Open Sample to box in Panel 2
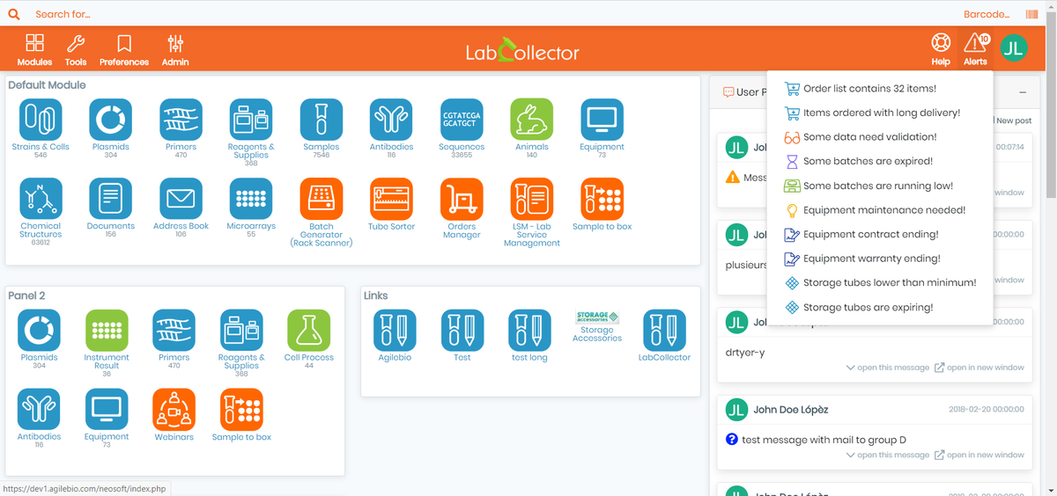1057x496 pixels. (241, 410)
